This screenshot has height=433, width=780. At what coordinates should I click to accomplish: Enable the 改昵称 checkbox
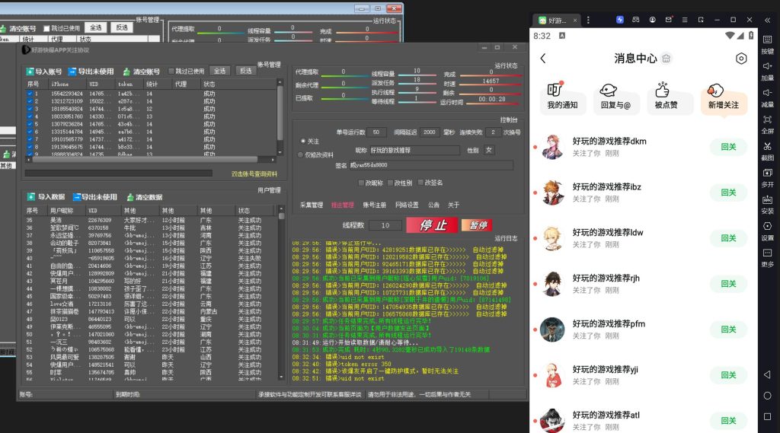pyautogui.click(x=361, y=183)
